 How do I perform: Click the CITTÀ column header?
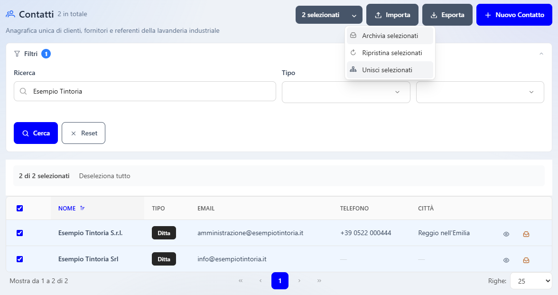coord(426,208)
